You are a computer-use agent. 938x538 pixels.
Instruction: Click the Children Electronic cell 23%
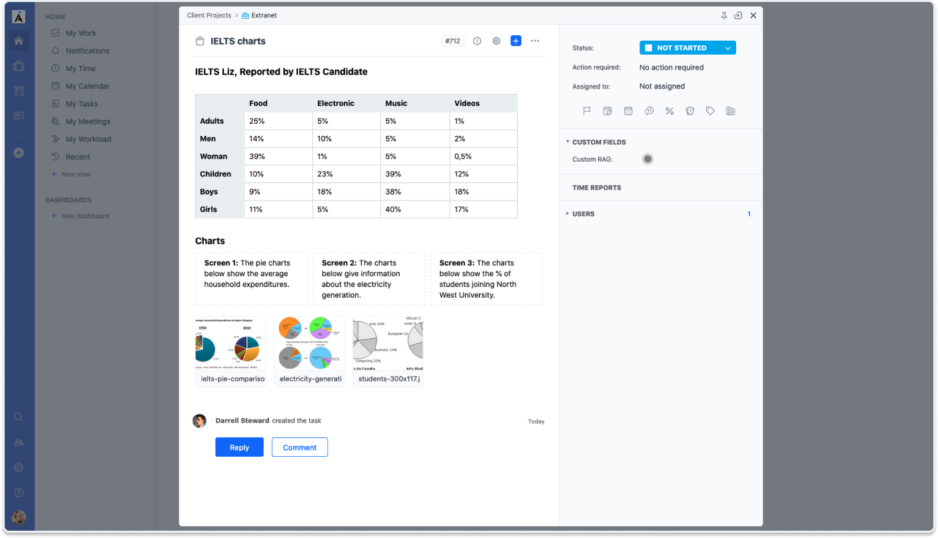click(346, 174)
